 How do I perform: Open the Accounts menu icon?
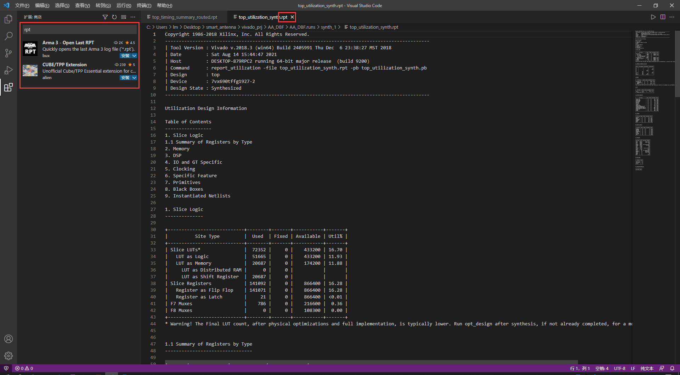[8, 339]
